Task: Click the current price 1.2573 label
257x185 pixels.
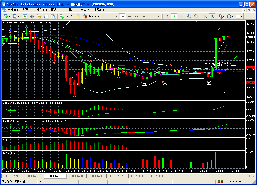Action: (x=250, y=37)
